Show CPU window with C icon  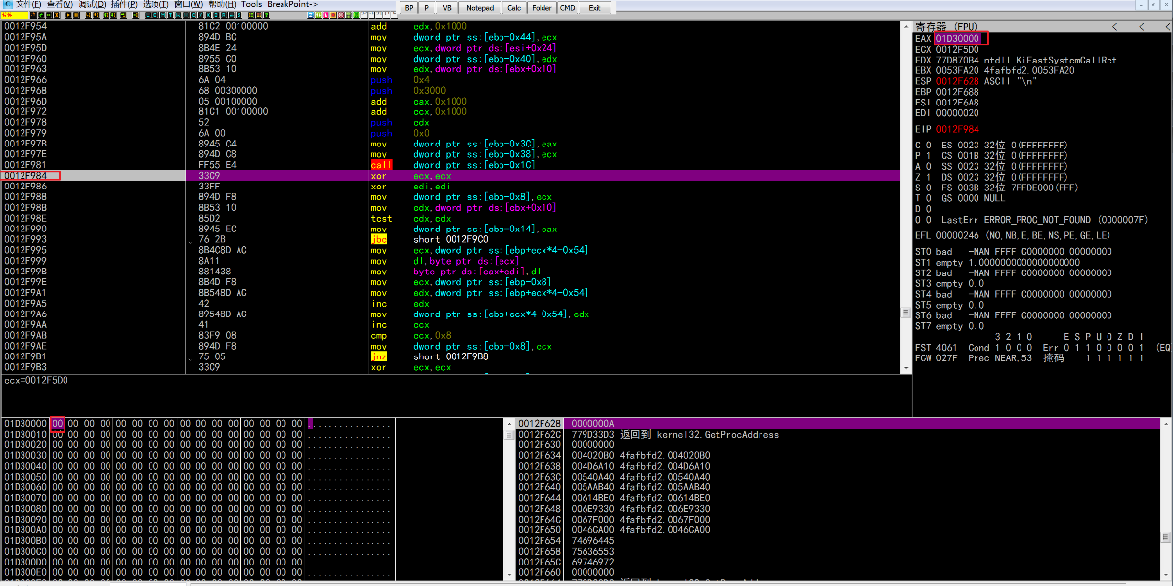[193, 15]
